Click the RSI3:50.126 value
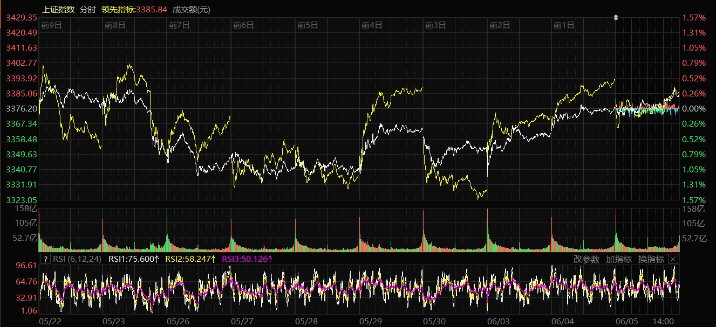This screenshot has width=716, height=327. coord(248,259)
